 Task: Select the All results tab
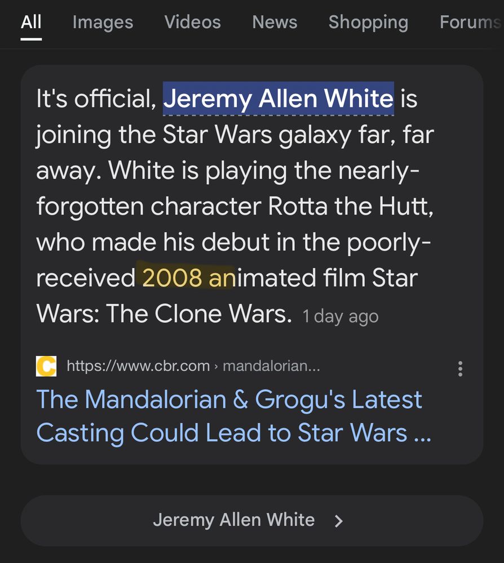click(x=31, y=22)
